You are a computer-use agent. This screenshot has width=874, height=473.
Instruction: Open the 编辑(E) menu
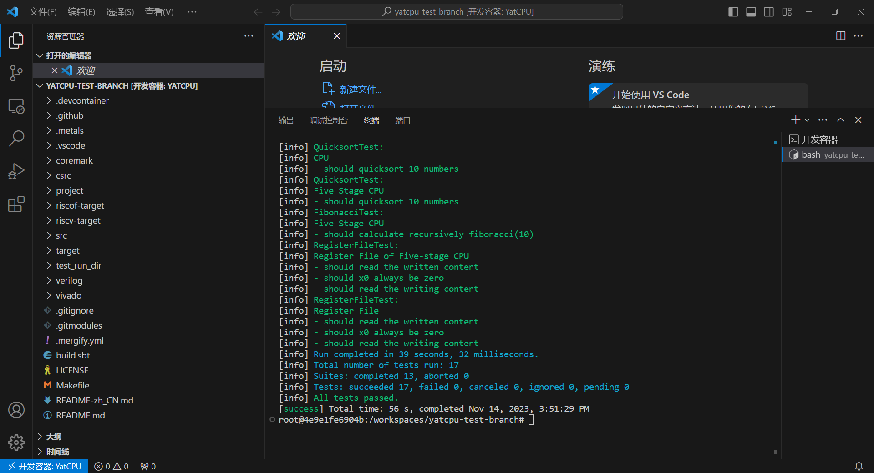point(81,12)
